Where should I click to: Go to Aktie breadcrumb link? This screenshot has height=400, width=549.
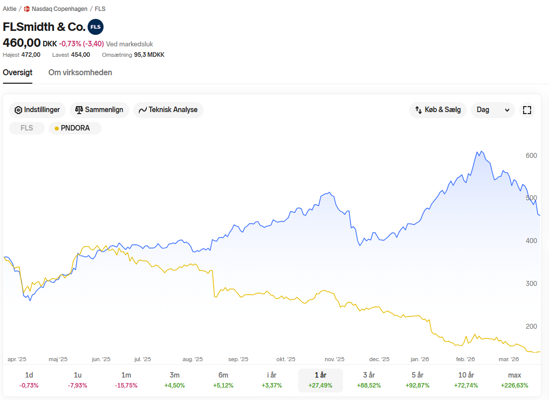(9, 9)
